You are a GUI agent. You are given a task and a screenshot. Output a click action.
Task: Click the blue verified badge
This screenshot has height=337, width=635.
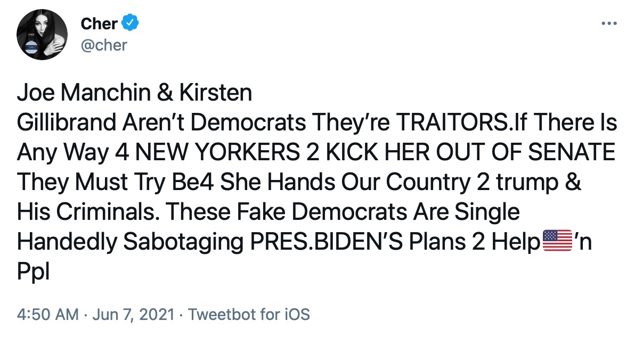131,23
